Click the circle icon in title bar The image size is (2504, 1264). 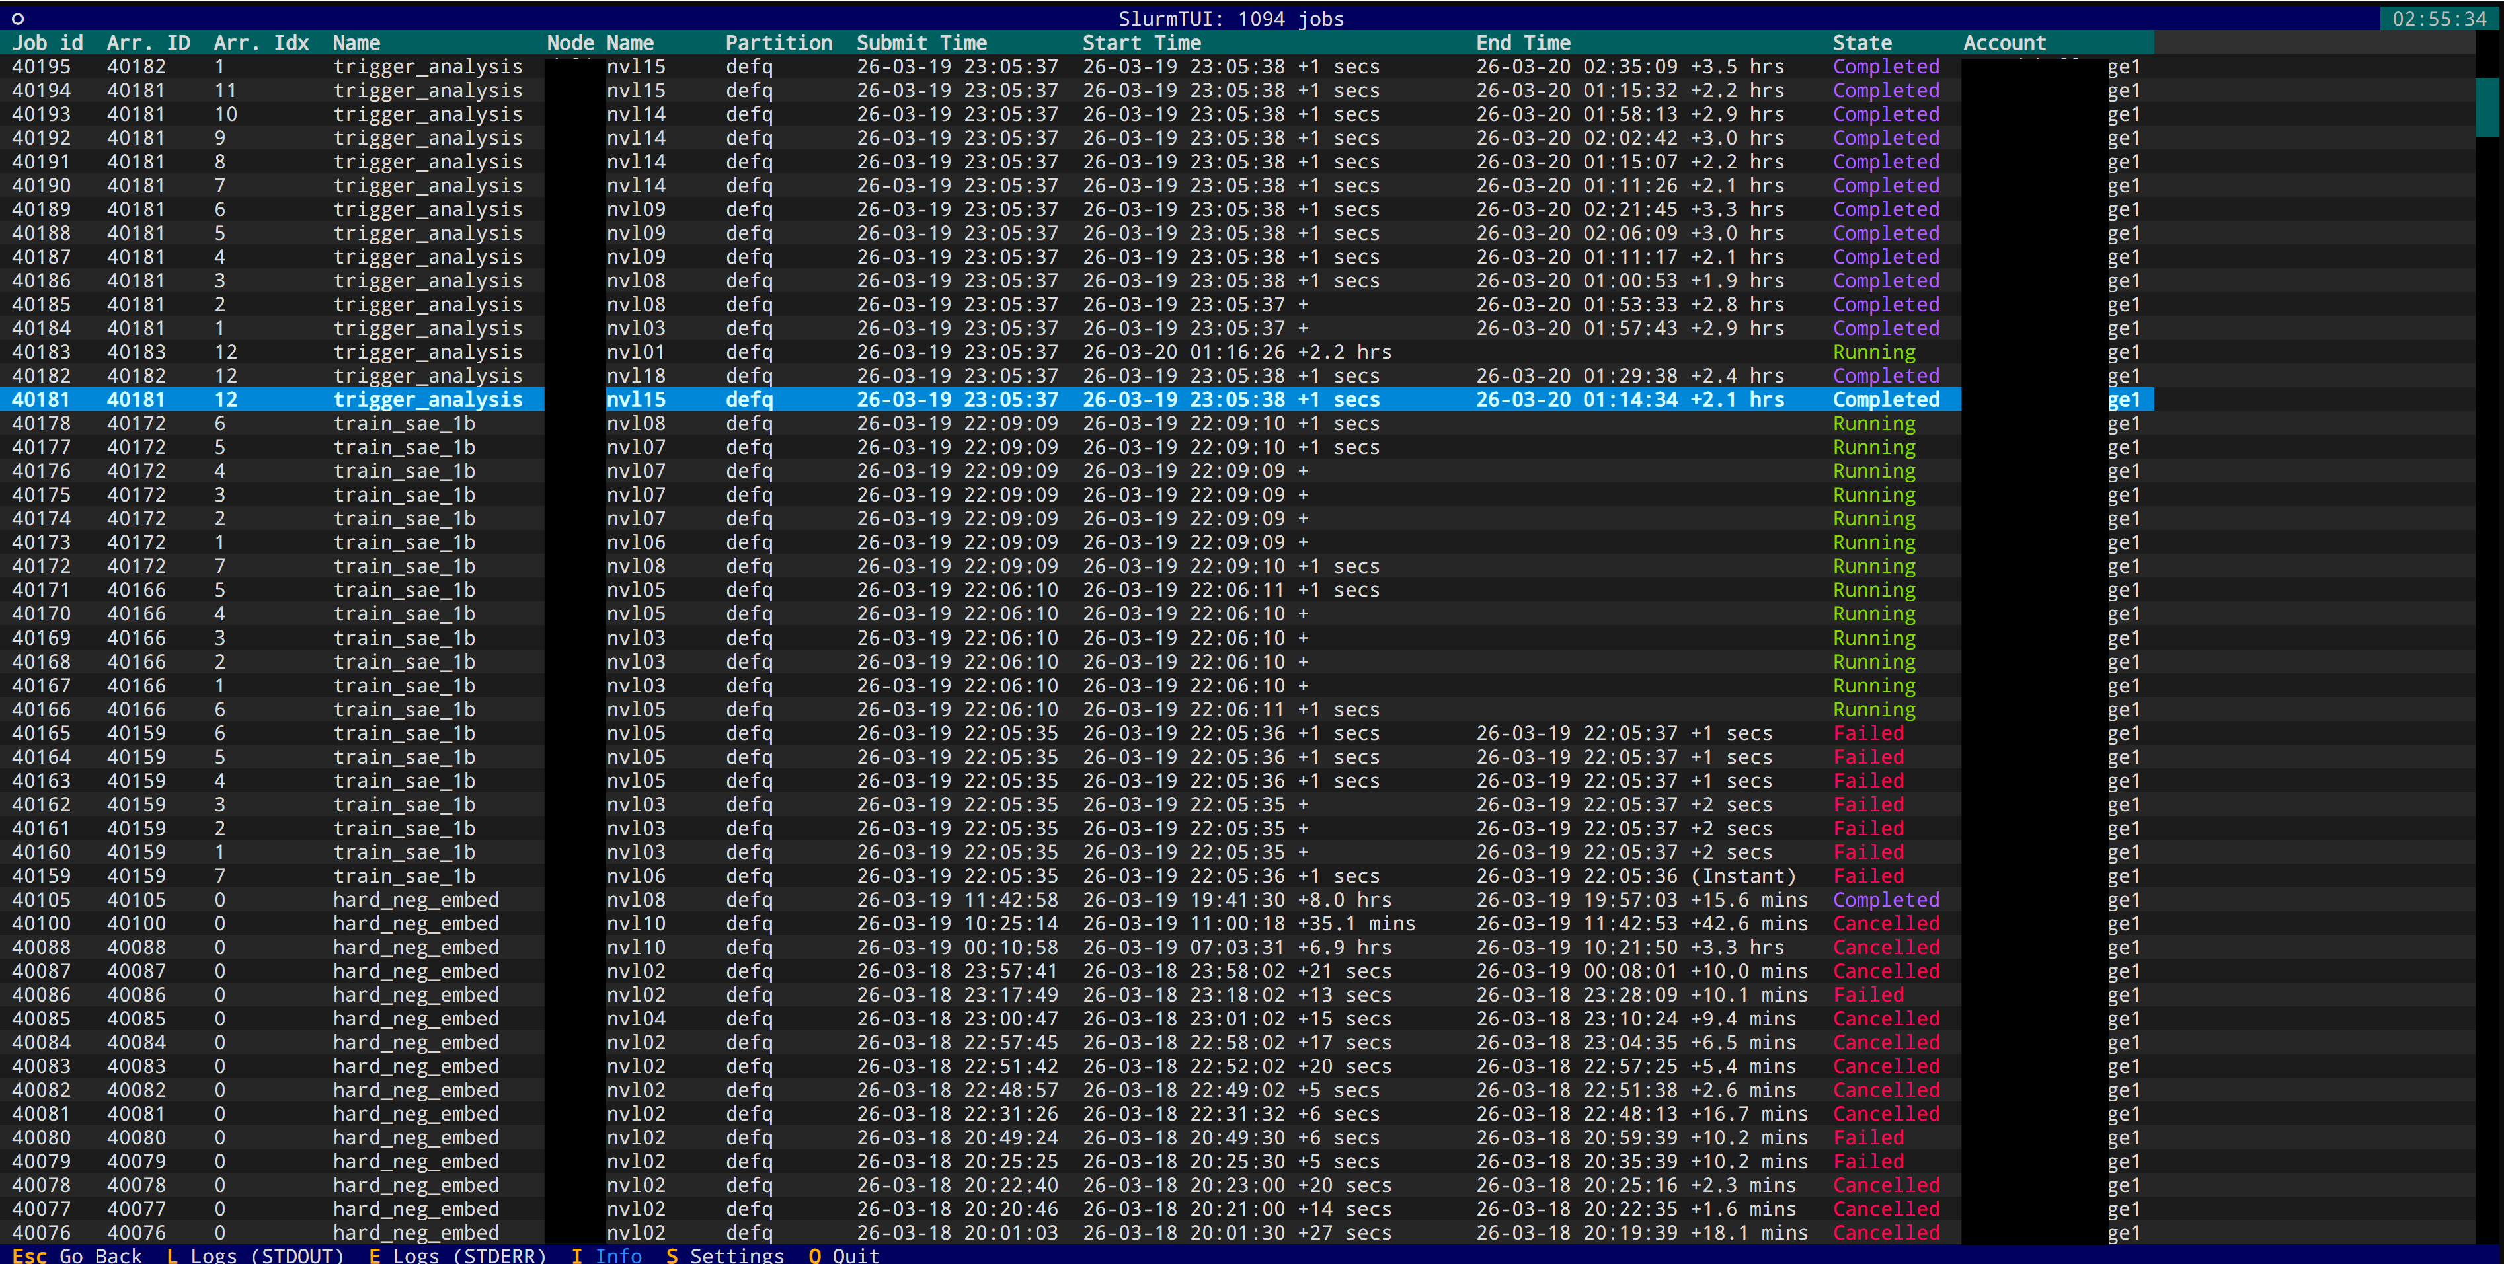(x=17, y=19)
